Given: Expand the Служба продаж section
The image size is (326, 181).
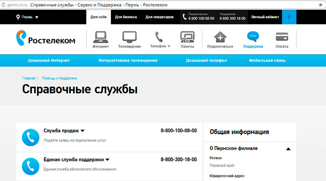Looking at the screenshot, I should click(x=82, y=131).
